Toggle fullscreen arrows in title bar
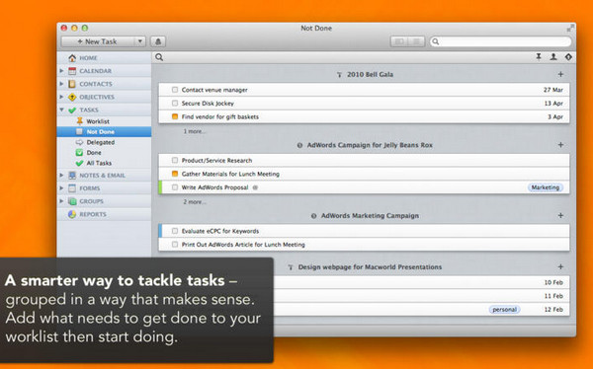Screen dimensions: 593x369 [570, 28]
